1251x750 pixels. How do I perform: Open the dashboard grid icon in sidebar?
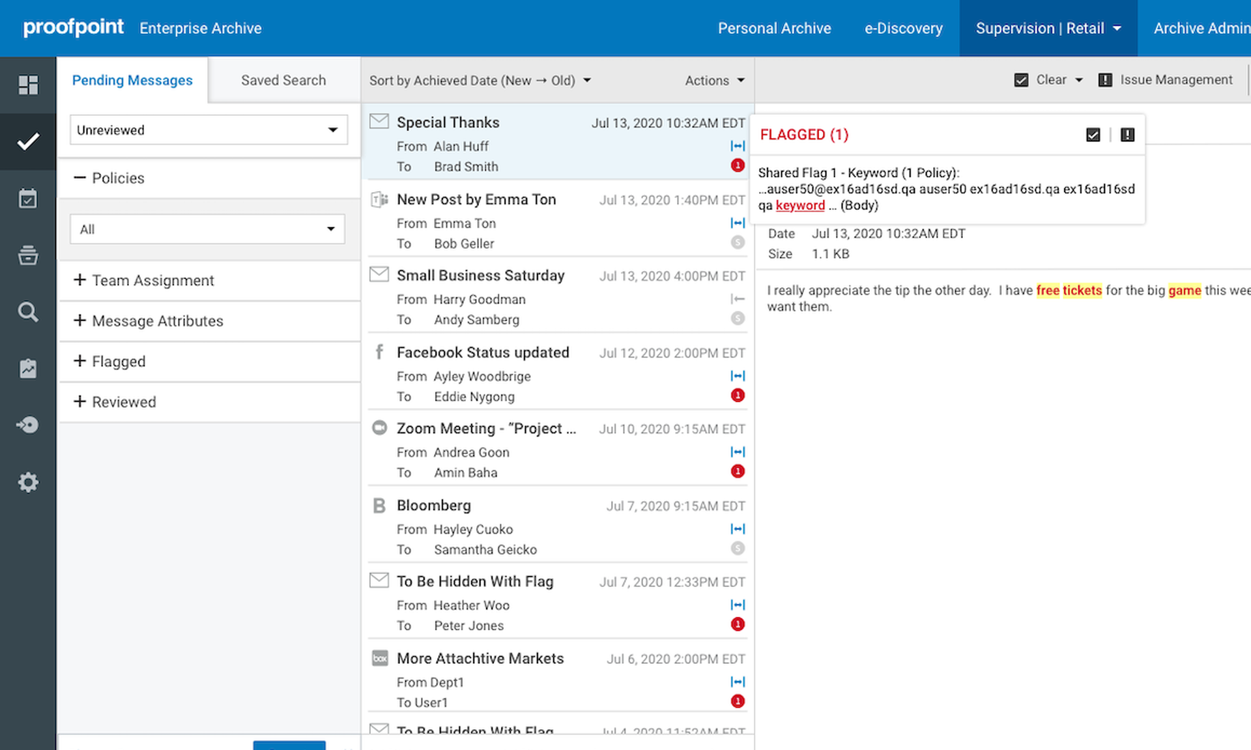pyautogui.click(x=28, y=85)
